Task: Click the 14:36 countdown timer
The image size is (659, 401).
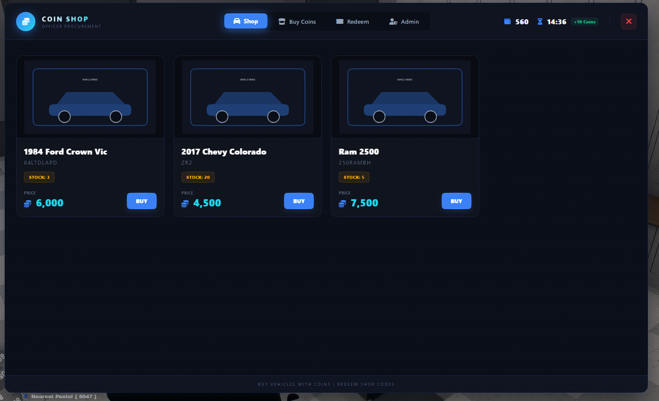Action: 557,22
